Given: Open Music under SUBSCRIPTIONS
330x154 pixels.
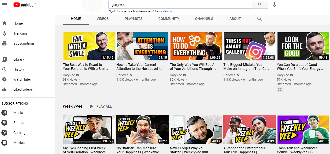Looking at the screenshot, I should pyautogui.click(x=18, y=113).
